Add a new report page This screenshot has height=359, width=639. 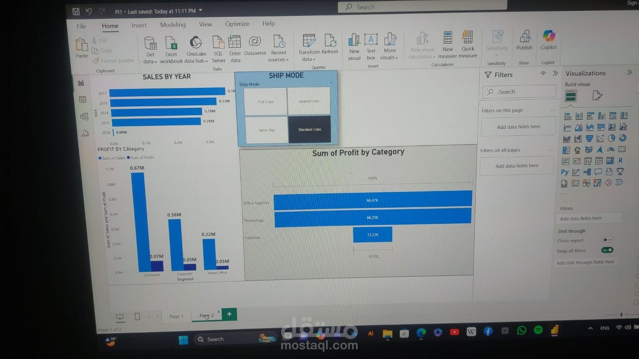[x=229, y=314]
